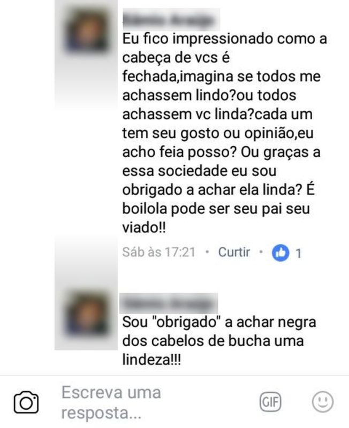349x428 pixels.
Task: Select the reply starting with Sou "obrigado"
Action: [x=219, y=341]
